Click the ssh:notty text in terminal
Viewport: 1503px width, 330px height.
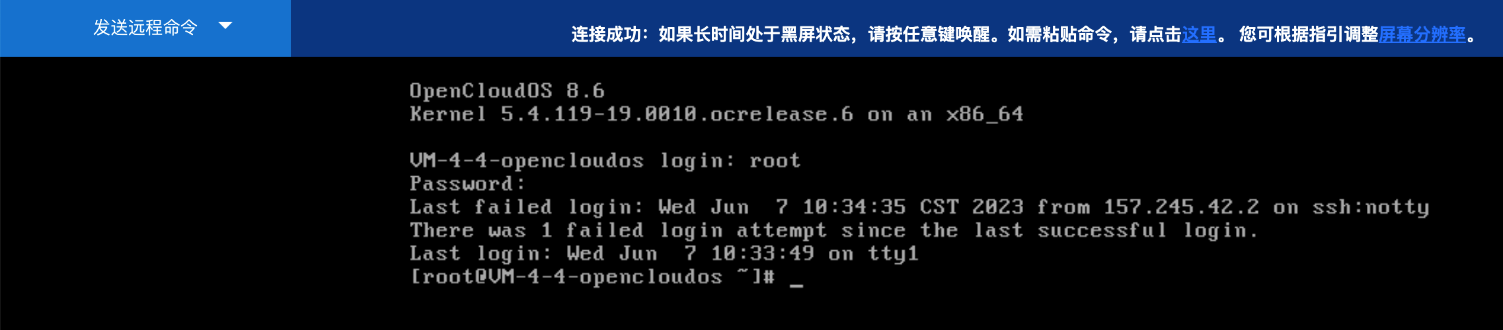click(1371, 207)
